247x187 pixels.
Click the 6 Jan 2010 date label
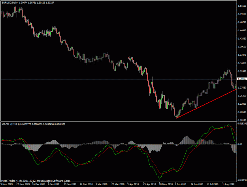point(54,184)
